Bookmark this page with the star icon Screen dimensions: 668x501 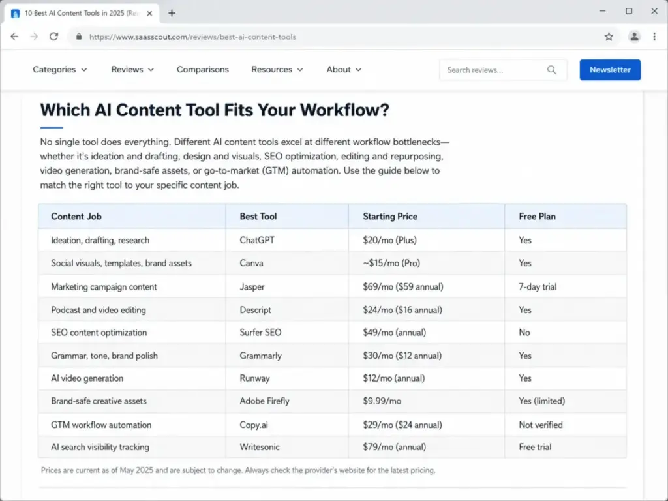click(609, 37)
